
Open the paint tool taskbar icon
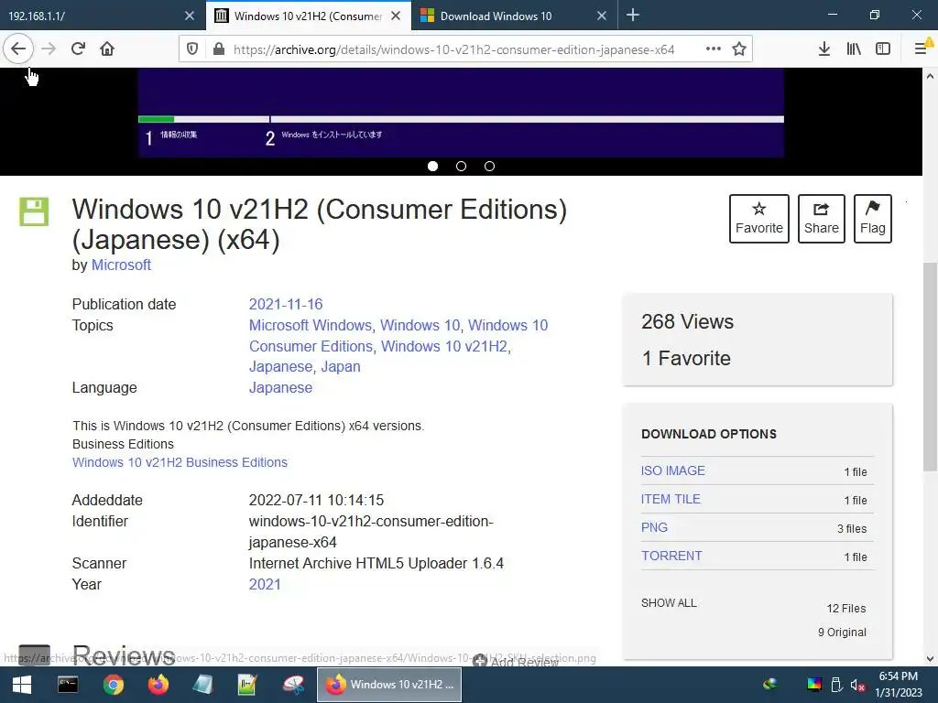(293, 685)
